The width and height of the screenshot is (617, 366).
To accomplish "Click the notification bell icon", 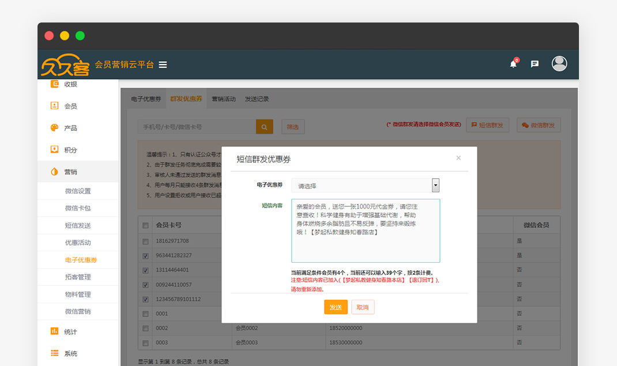I will click(x=513, y=64).
